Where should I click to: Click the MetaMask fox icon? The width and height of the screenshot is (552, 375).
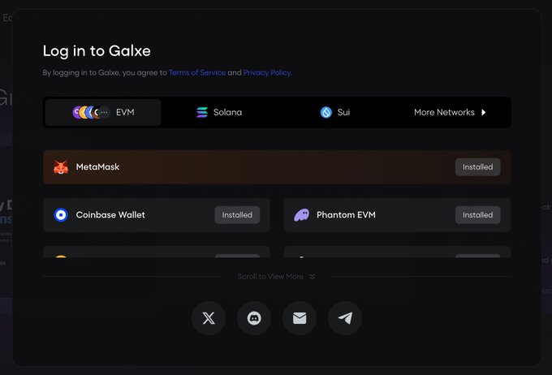(x=61, y=167)
